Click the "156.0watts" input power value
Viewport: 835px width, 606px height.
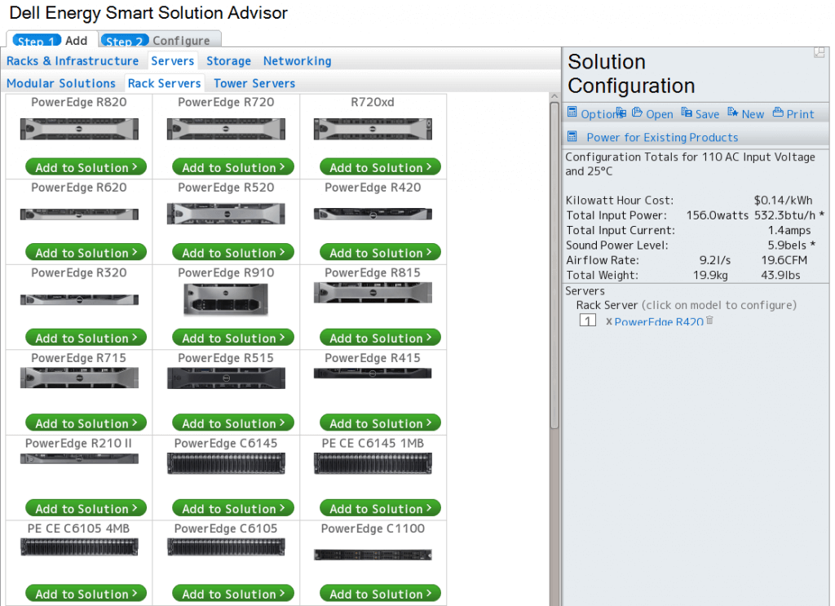point(718,215)
